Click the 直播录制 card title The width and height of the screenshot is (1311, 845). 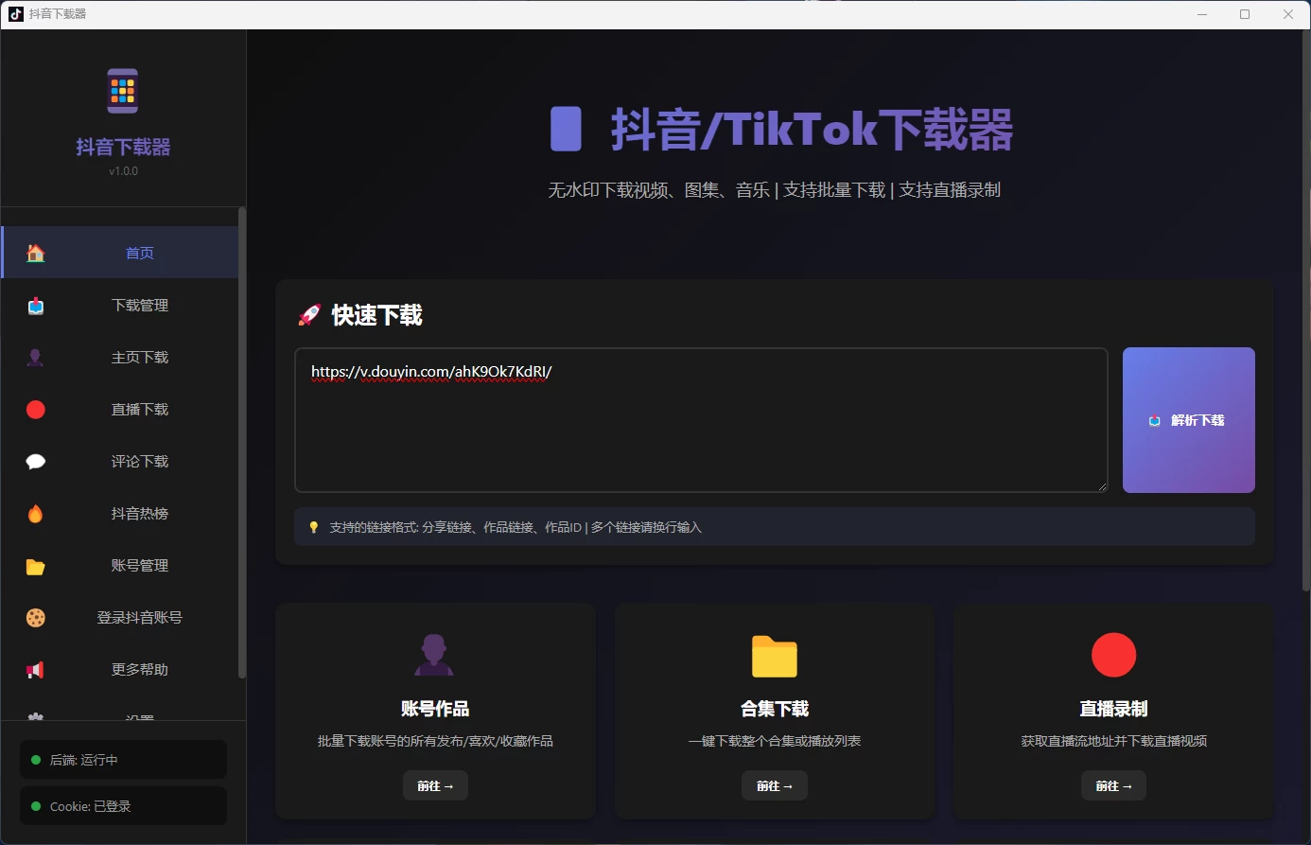click(x=1113, y=709)
